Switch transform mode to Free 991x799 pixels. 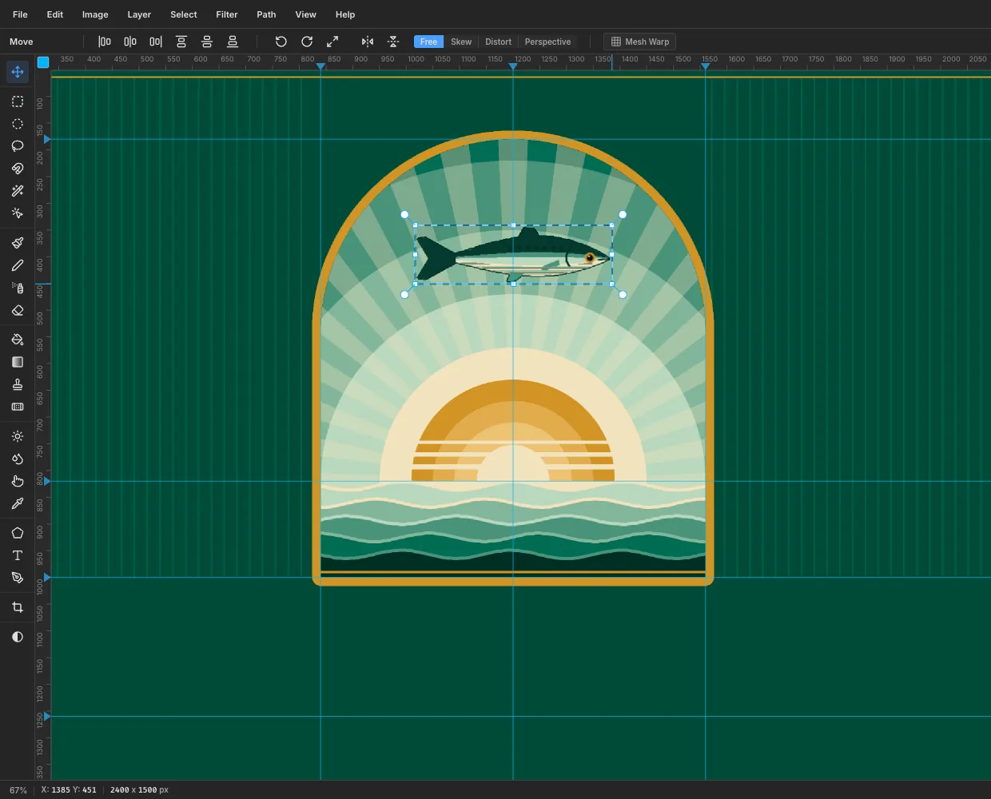(429, 42)
